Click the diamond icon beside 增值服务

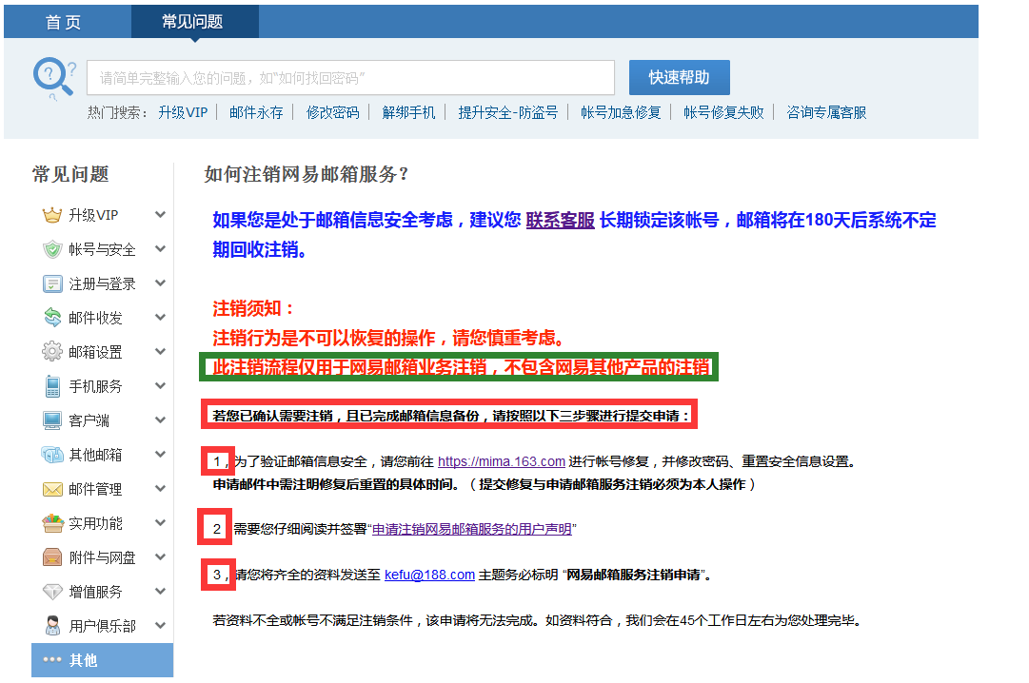(x=51, y=592)
